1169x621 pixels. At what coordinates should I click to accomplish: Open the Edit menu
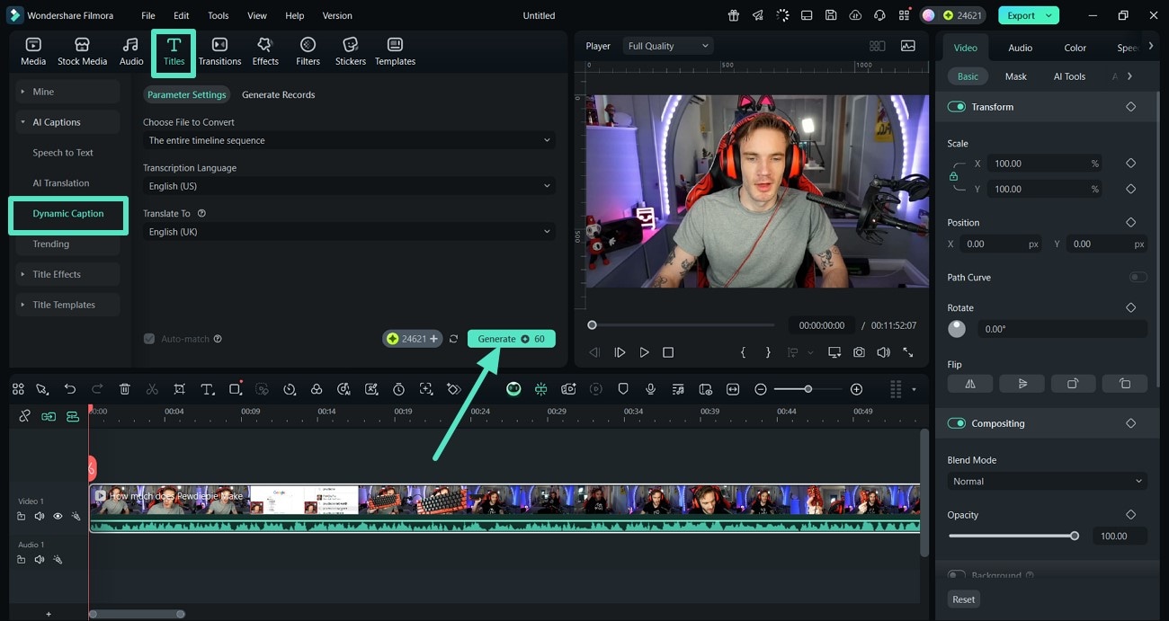182,15
